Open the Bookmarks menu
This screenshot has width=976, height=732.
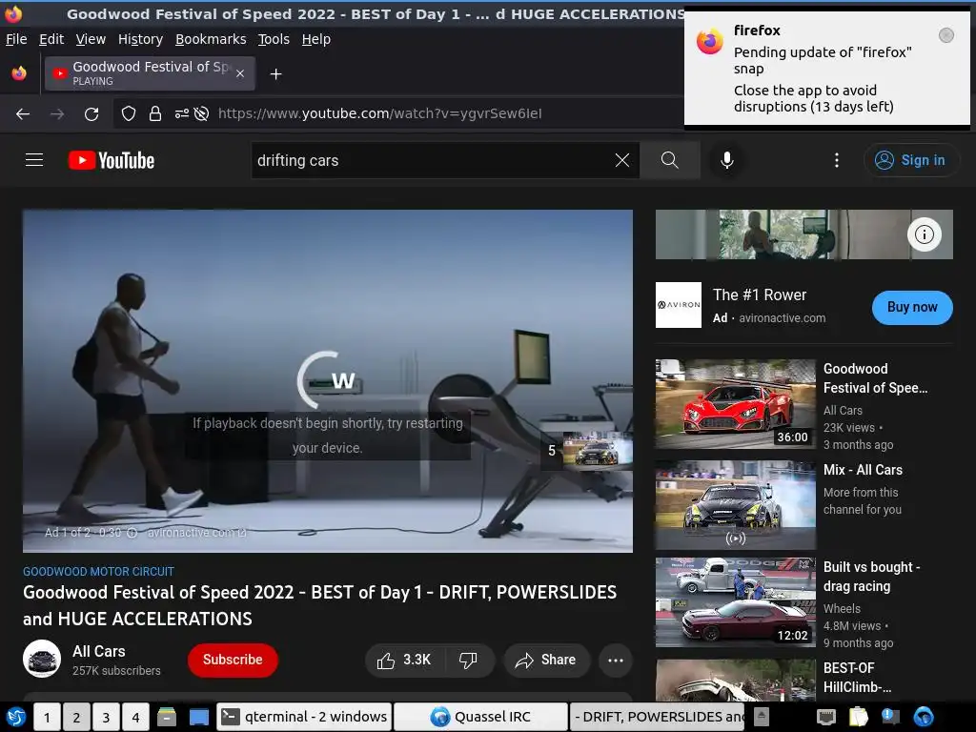point(211,39)
